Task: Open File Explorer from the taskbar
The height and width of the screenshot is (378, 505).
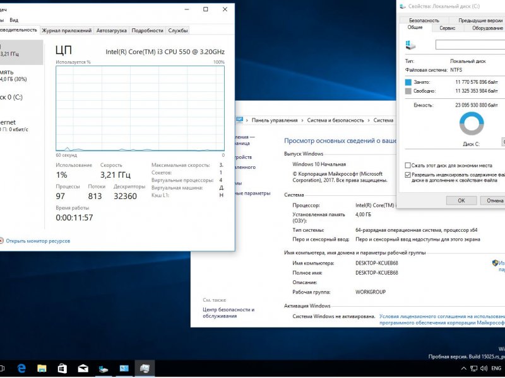Action: 42,369
